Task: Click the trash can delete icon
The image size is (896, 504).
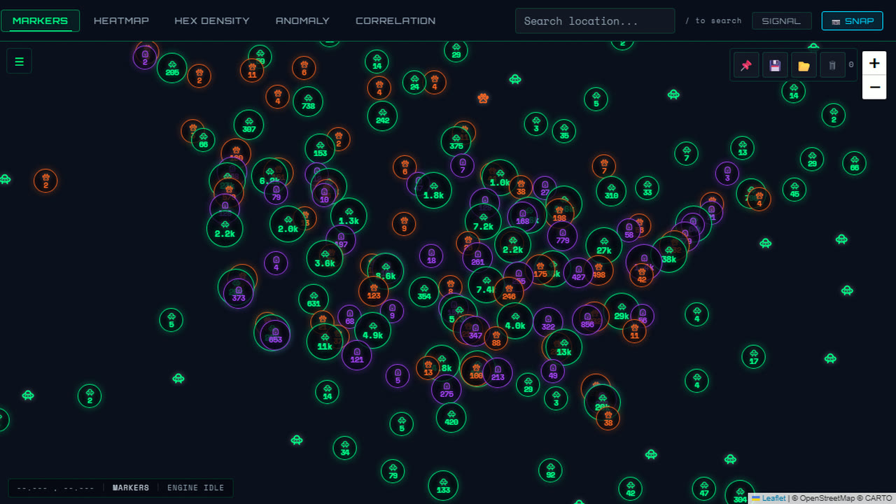Action: tap(832, 66)
